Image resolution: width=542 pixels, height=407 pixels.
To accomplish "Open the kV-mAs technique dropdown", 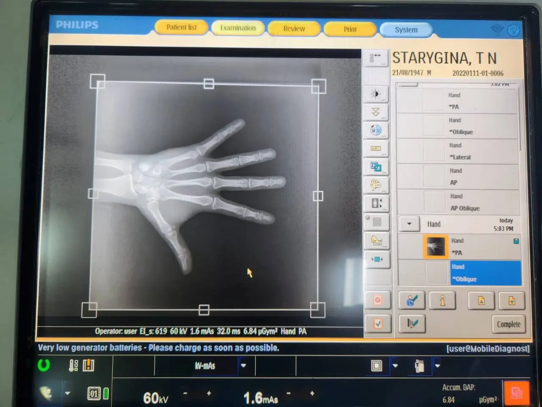I will click(243, 365).
